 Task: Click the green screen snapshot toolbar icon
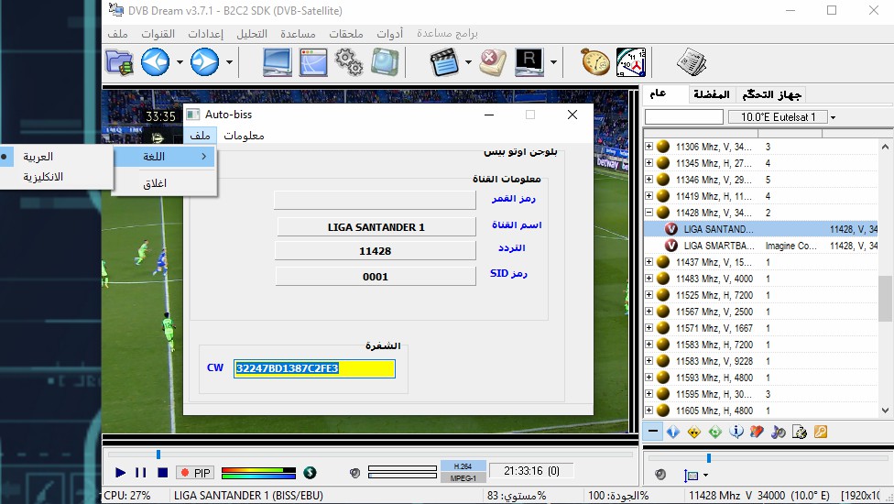[x=385, y=61]
